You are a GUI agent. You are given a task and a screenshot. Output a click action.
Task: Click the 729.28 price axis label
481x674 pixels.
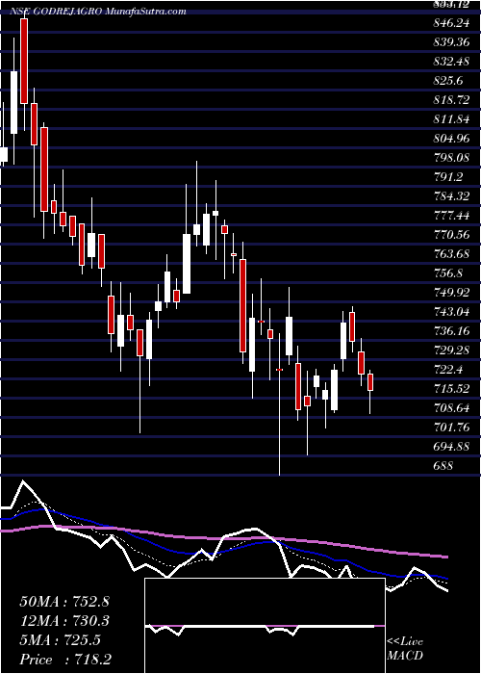[451, 350]
